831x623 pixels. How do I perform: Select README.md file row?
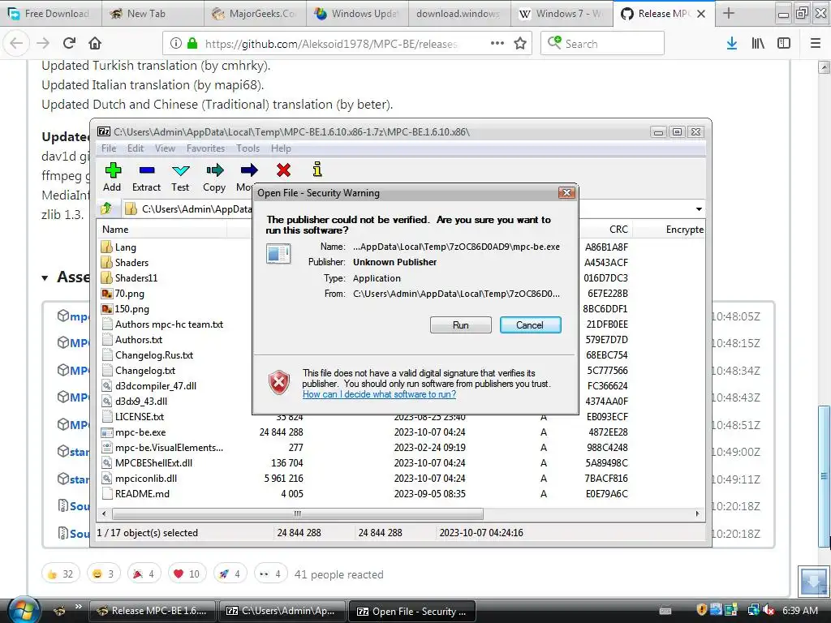[402, 493]
